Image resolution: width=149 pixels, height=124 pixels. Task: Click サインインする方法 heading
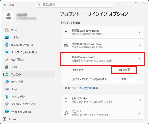tap(70, 22)
